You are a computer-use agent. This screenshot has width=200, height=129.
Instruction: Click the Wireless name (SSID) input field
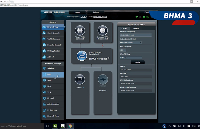[135, 35]
